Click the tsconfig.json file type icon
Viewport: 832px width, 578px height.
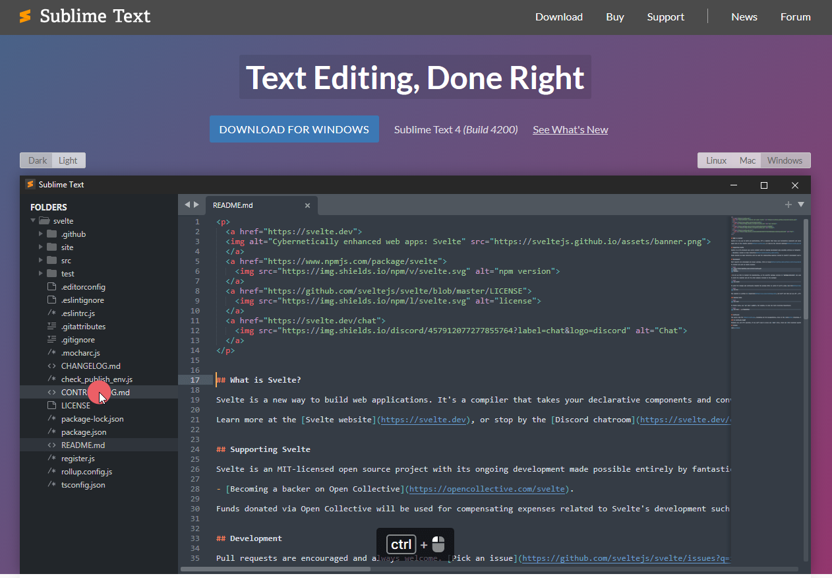52,484
